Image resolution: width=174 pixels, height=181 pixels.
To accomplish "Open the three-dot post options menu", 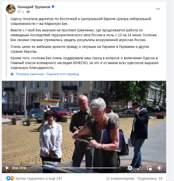I will [x=158, y=9].
